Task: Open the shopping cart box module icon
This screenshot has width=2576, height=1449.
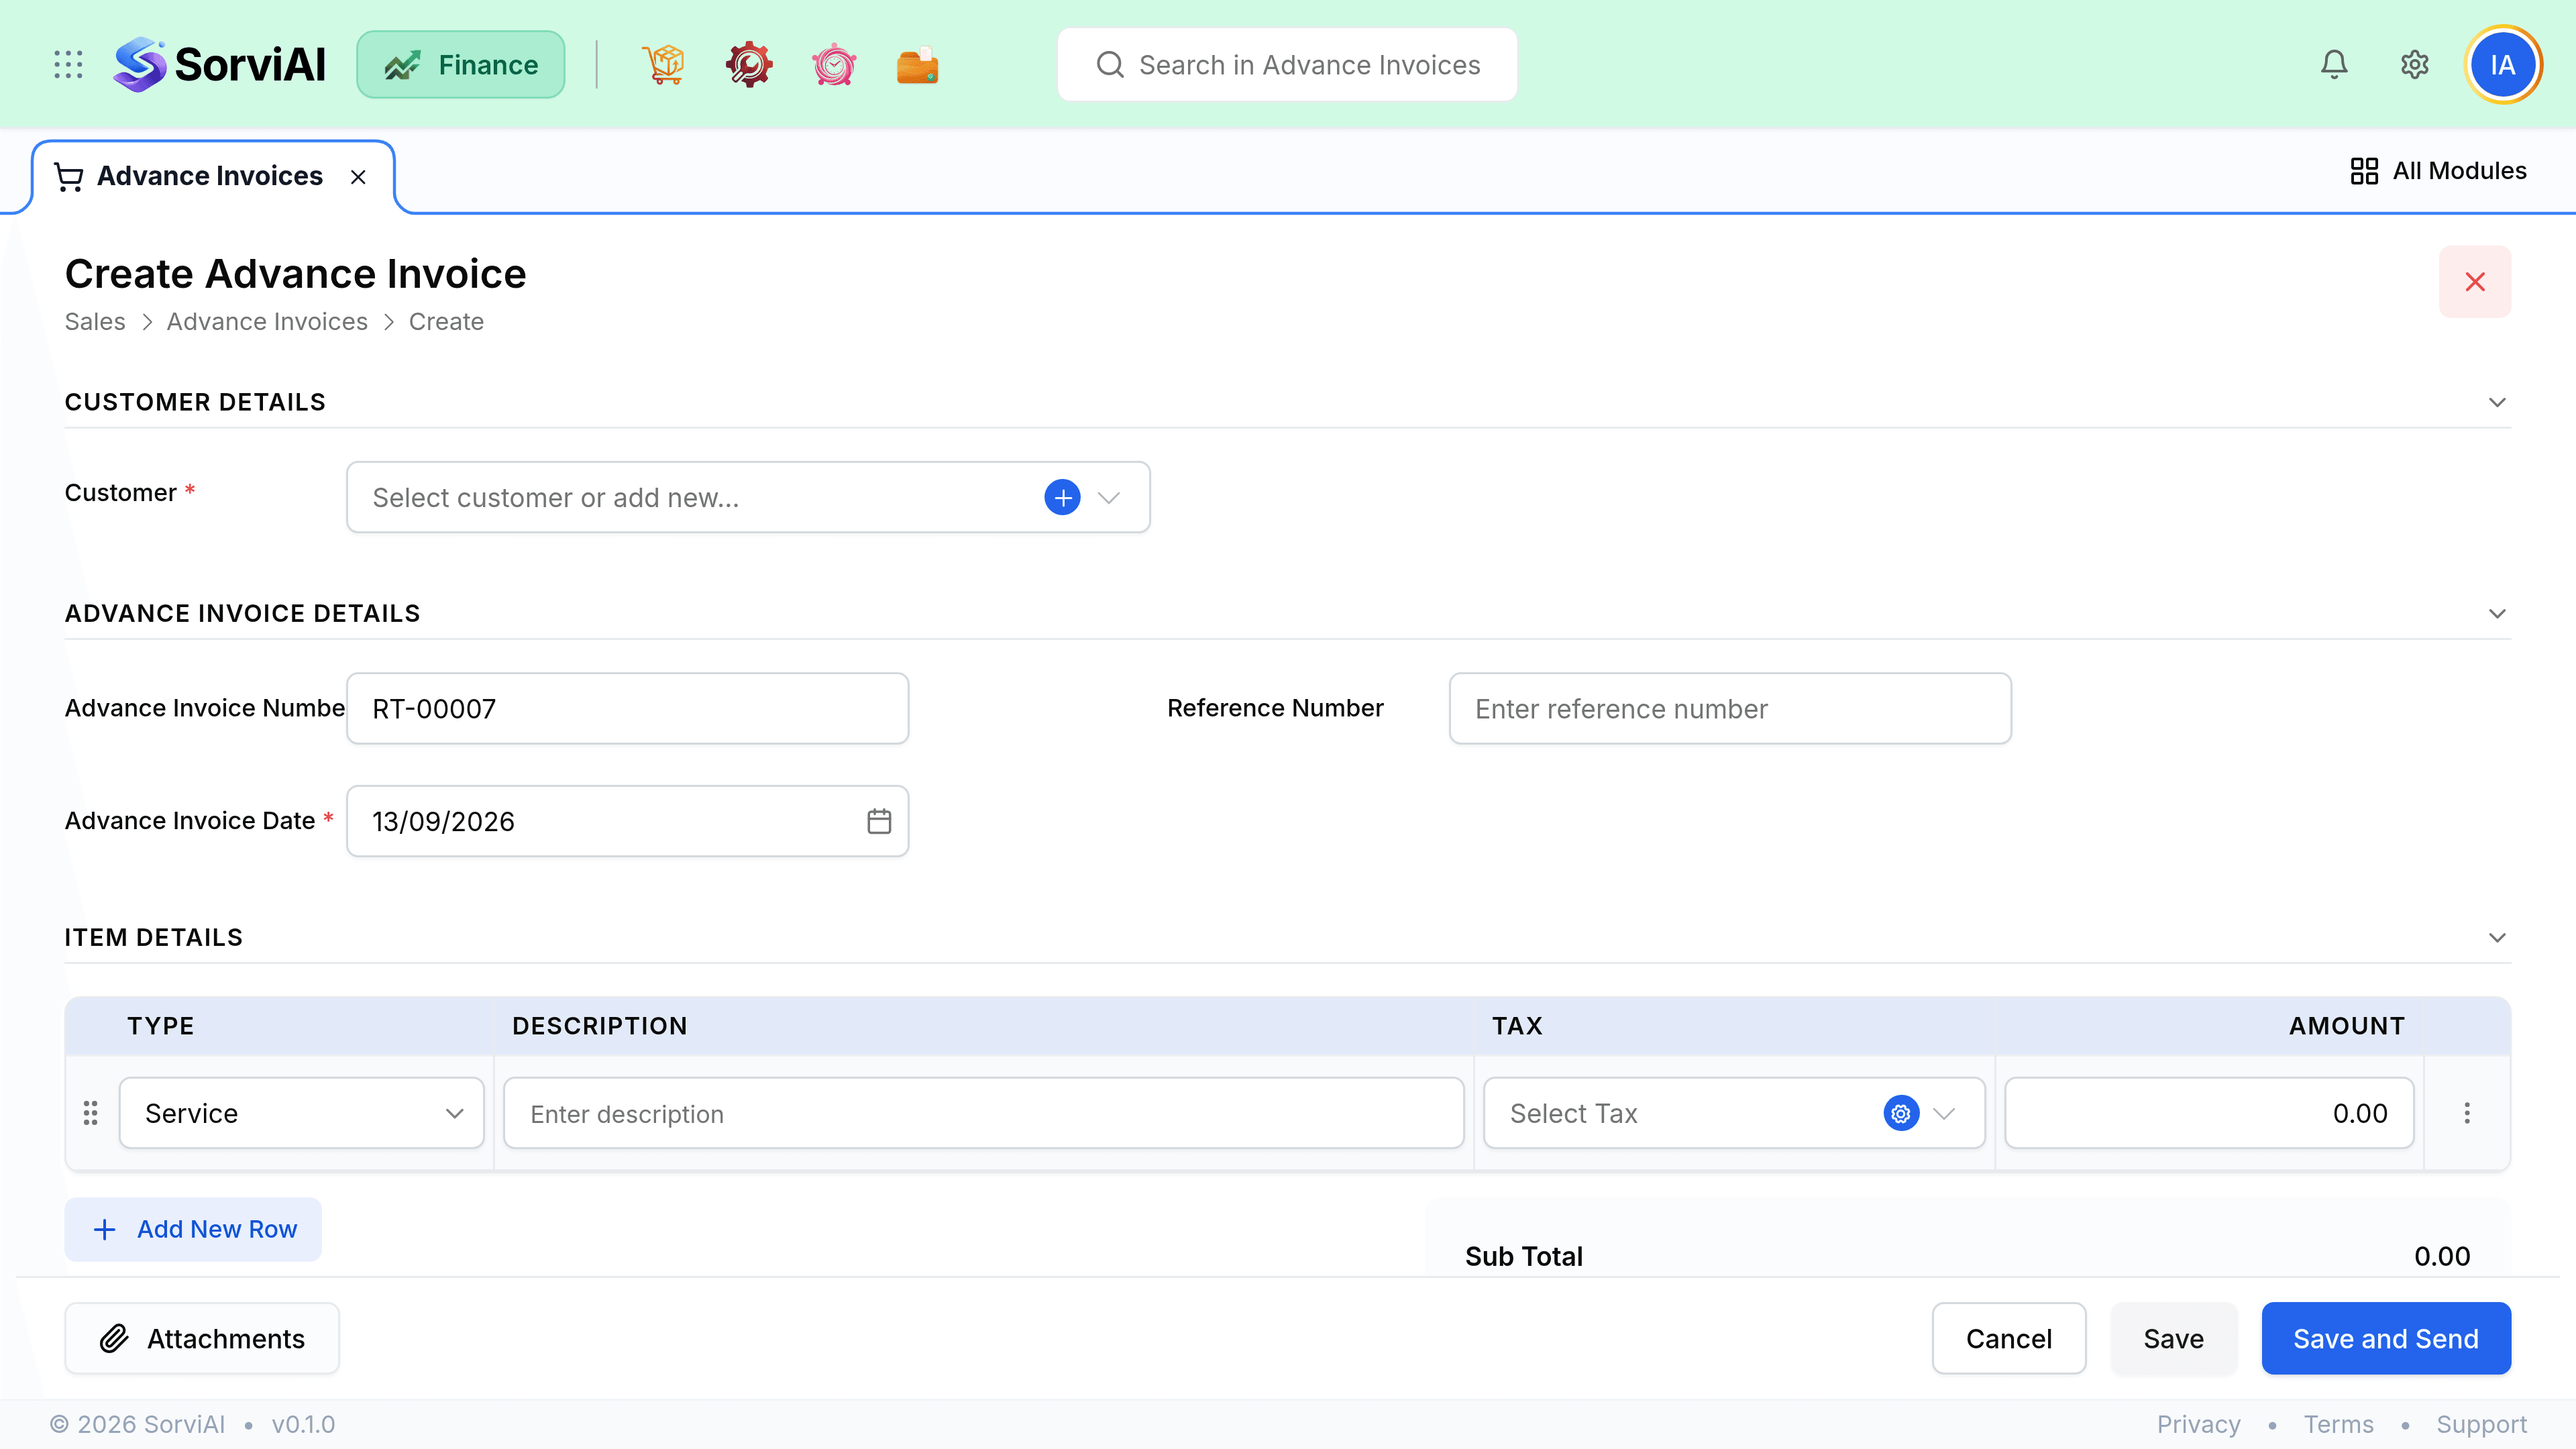Action: [664, 65]
